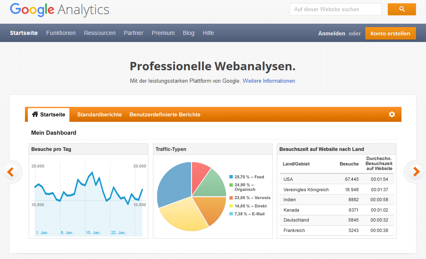Go to previous slide with left arrow
The width and height of the screenshot is (426, 259).
10,172
